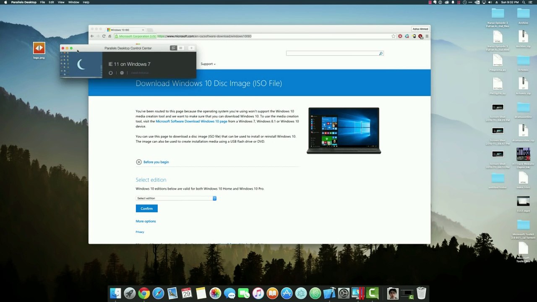Reload the Windows 10 ISO page

pos(104,36)
